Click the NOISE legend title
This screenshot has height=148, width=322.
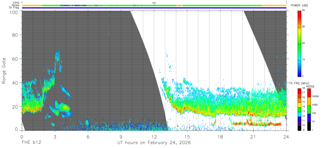coord(310,86)
